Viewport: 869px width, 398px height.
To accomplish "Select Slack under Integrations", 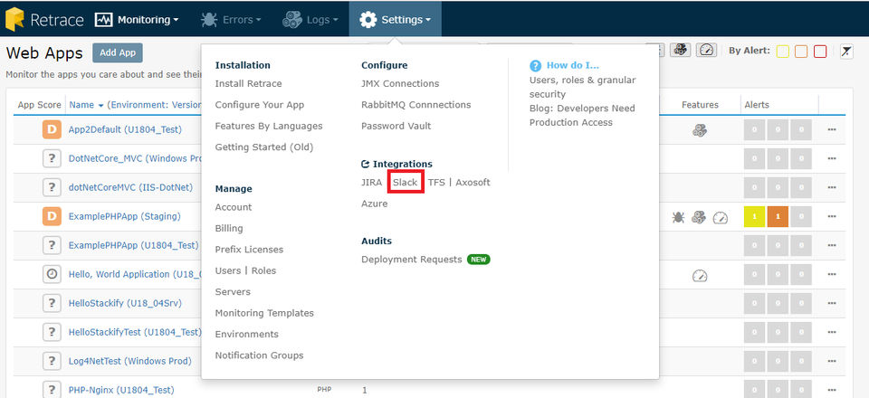I will [x=405, y=182].
